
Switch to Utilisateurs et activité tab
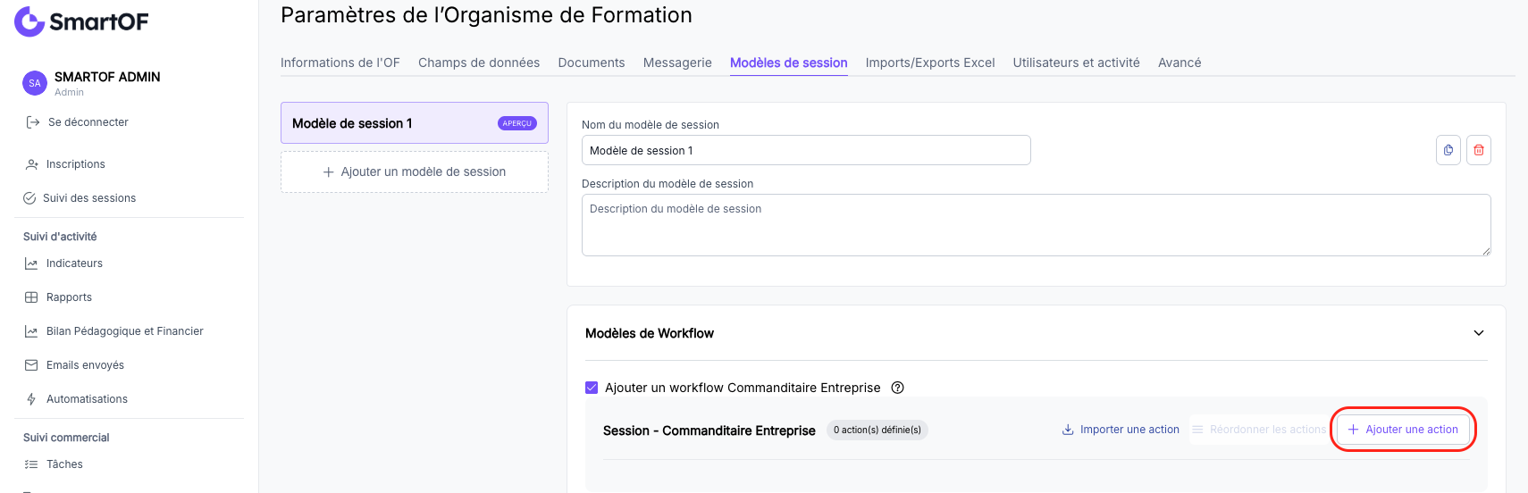(x=1077, y=63)
